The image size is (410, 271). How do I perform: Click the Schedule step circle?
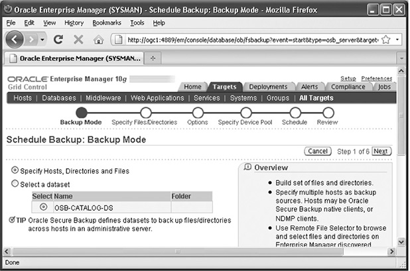pos(295,113)
